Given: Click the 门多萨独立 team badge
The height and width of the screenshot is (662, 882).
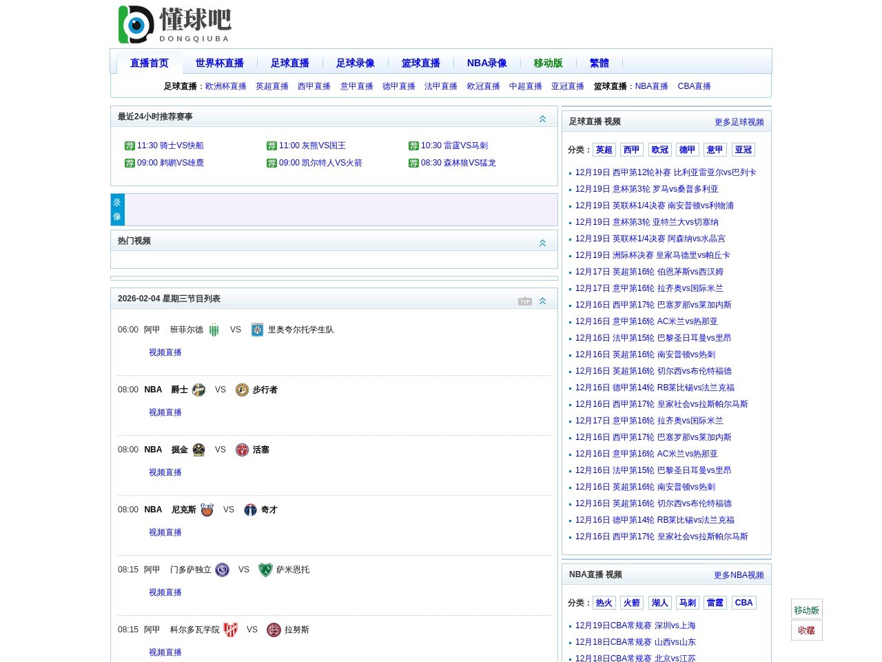Looking at the screenshot, I should click(222, 570).
